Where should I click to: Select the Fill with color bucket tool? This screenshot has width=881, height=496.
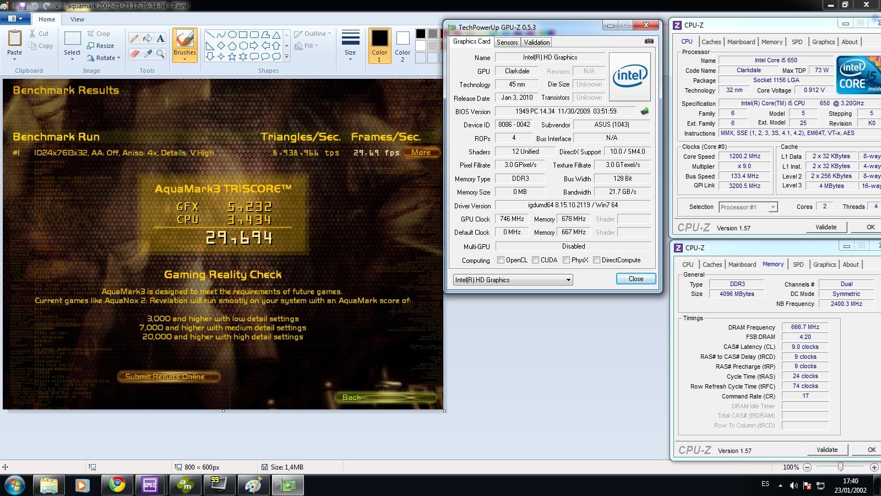[148, 39]
